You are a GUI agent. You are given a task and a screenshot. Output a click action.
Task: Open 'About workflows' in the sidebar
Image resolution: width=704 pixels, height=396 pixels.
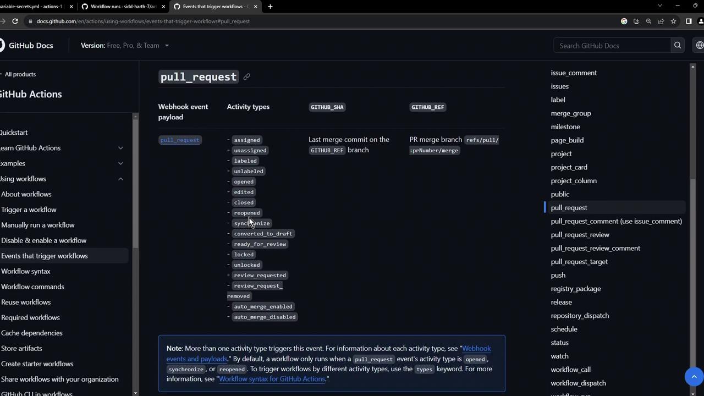(x=26, y=194)
